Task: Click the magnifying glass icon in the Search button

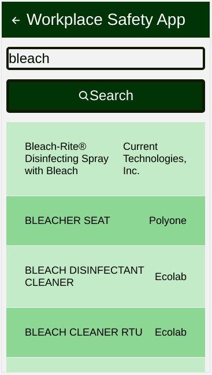Action: [84, 95]
